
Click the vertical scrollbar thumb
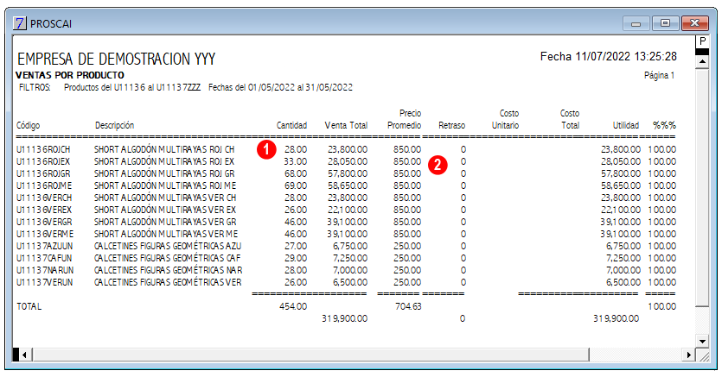(x=702, y=187)
